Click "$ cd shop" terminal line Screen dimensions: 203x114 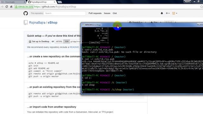tap(88, 85)
